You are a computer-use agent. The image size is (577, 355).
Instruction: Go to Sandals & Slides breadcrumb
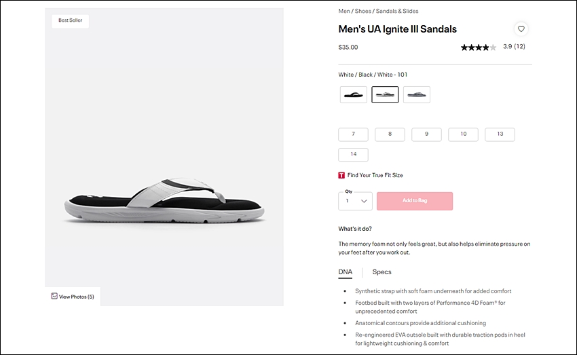(x=397, y=11)
